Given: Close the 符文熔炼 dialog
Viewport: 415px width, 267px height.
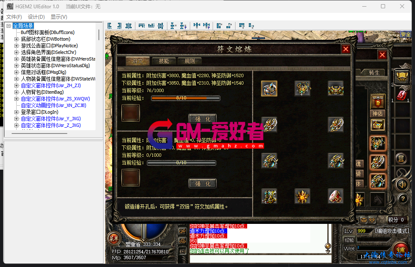Looking at the screenshot, I should click(x=346, y=49).
